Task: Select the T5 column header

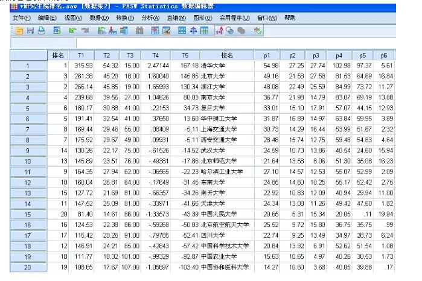Action: [185, 55]
